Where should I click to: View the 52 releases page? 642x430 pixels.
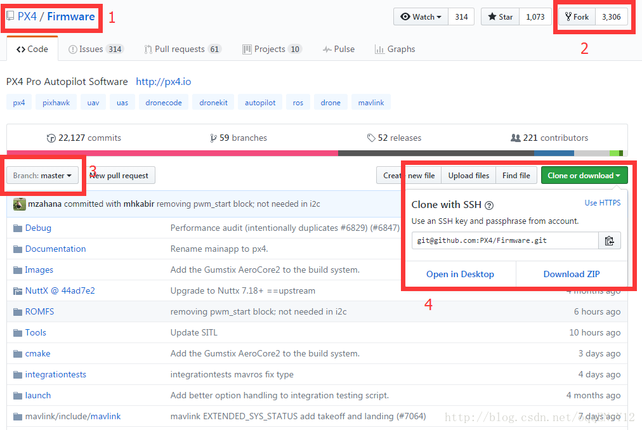395,138
